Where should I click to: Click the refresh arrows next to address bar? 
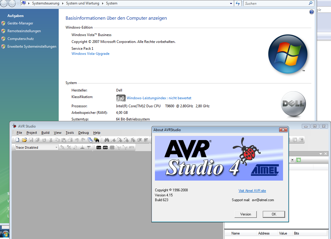click(x=238, y=3)
